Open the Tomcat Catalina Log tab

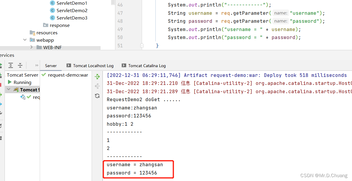click(147, 66)
